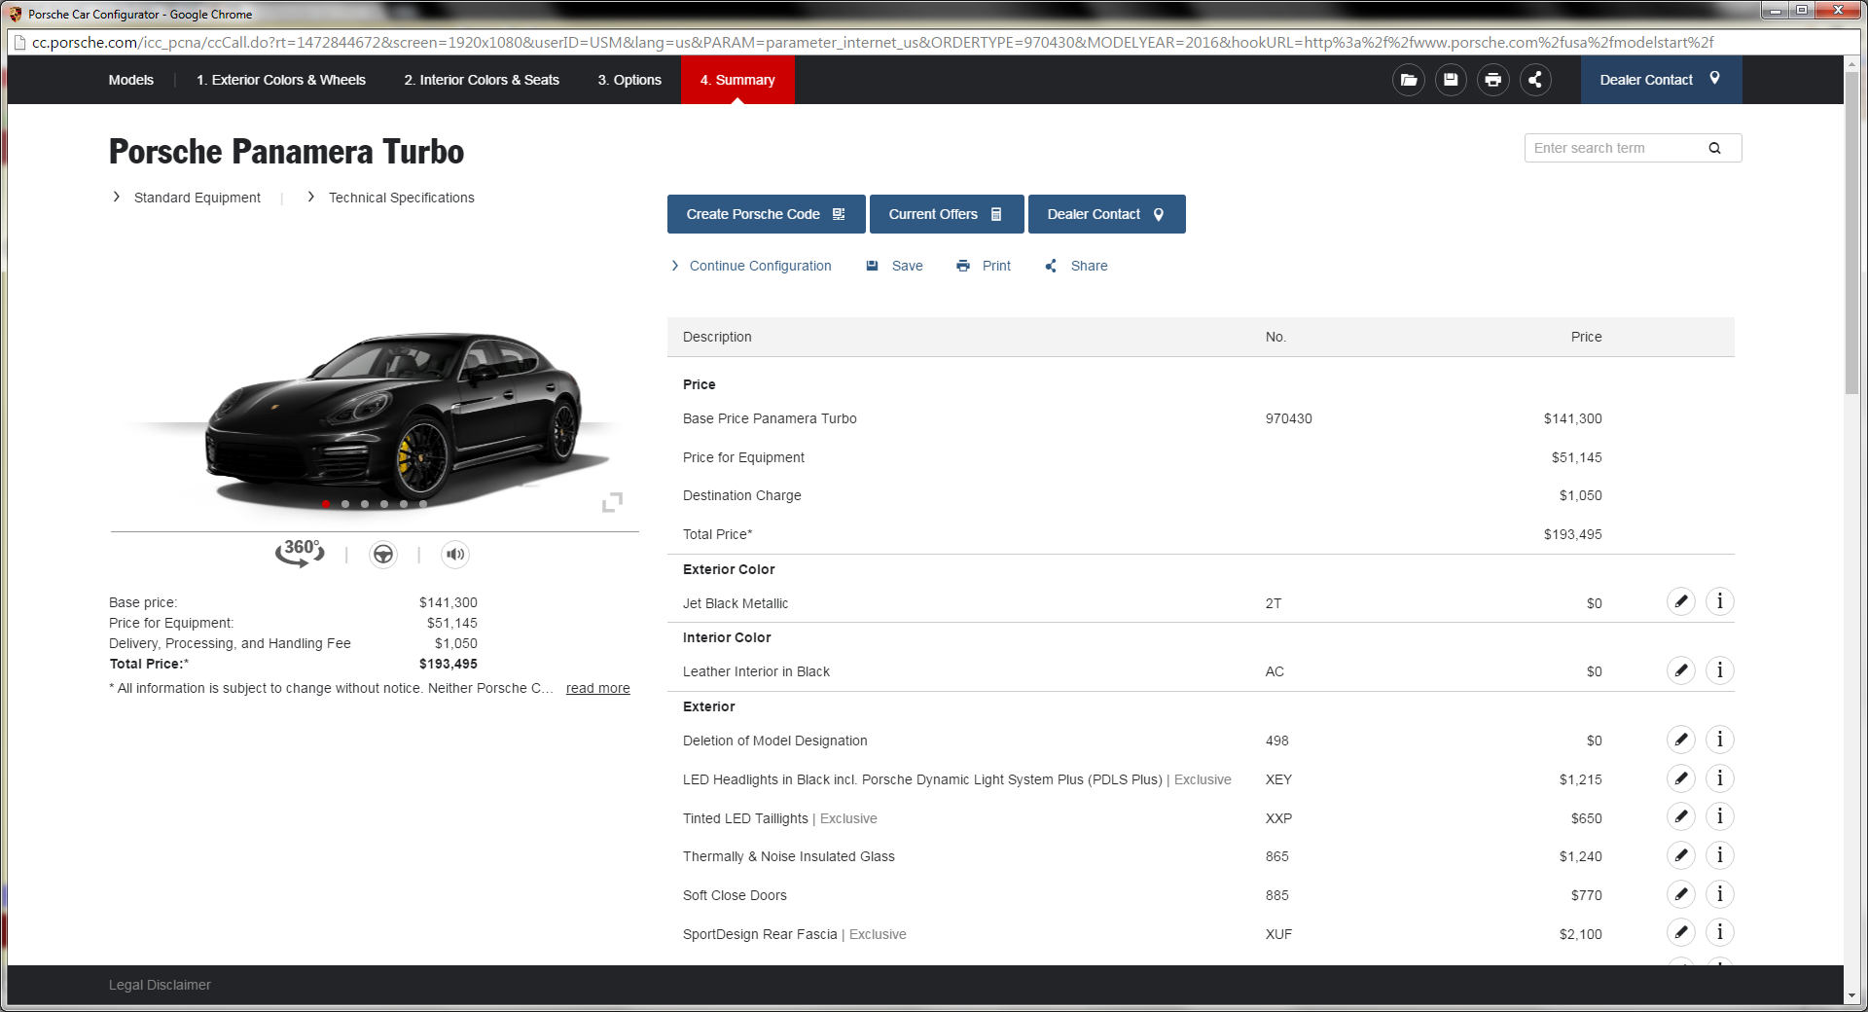
Task: Edit the Jet Black Metallic exterior color
Action: point(1680,601)
